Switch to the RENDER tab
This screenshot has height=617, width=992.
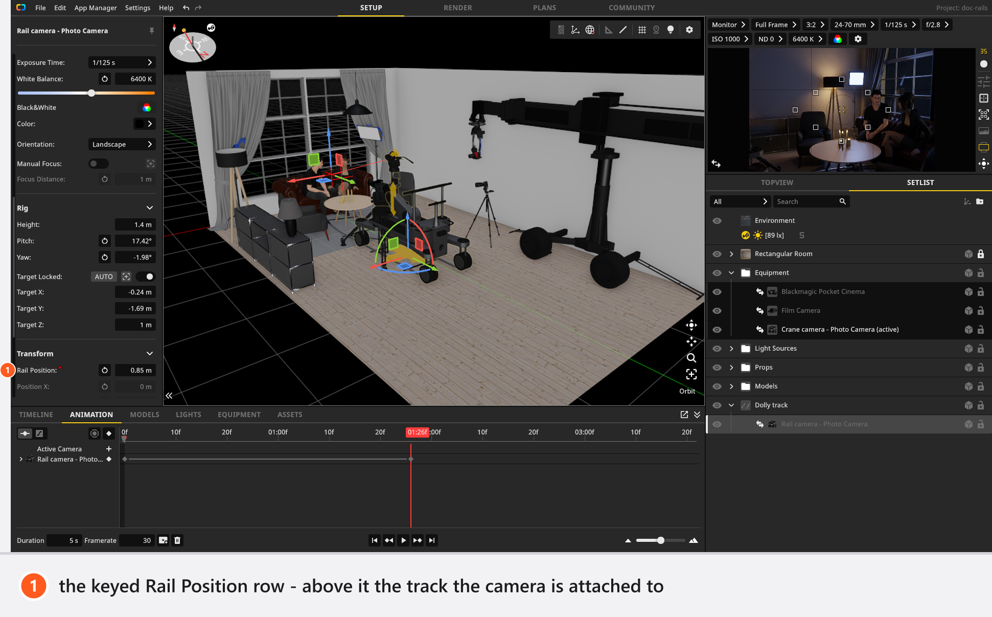pyautogui.click(x=458, y=8)
